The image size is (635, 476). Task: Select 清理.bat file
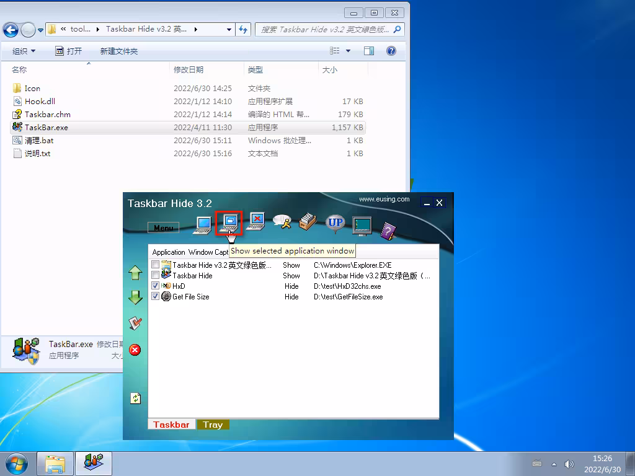[188, 141]
